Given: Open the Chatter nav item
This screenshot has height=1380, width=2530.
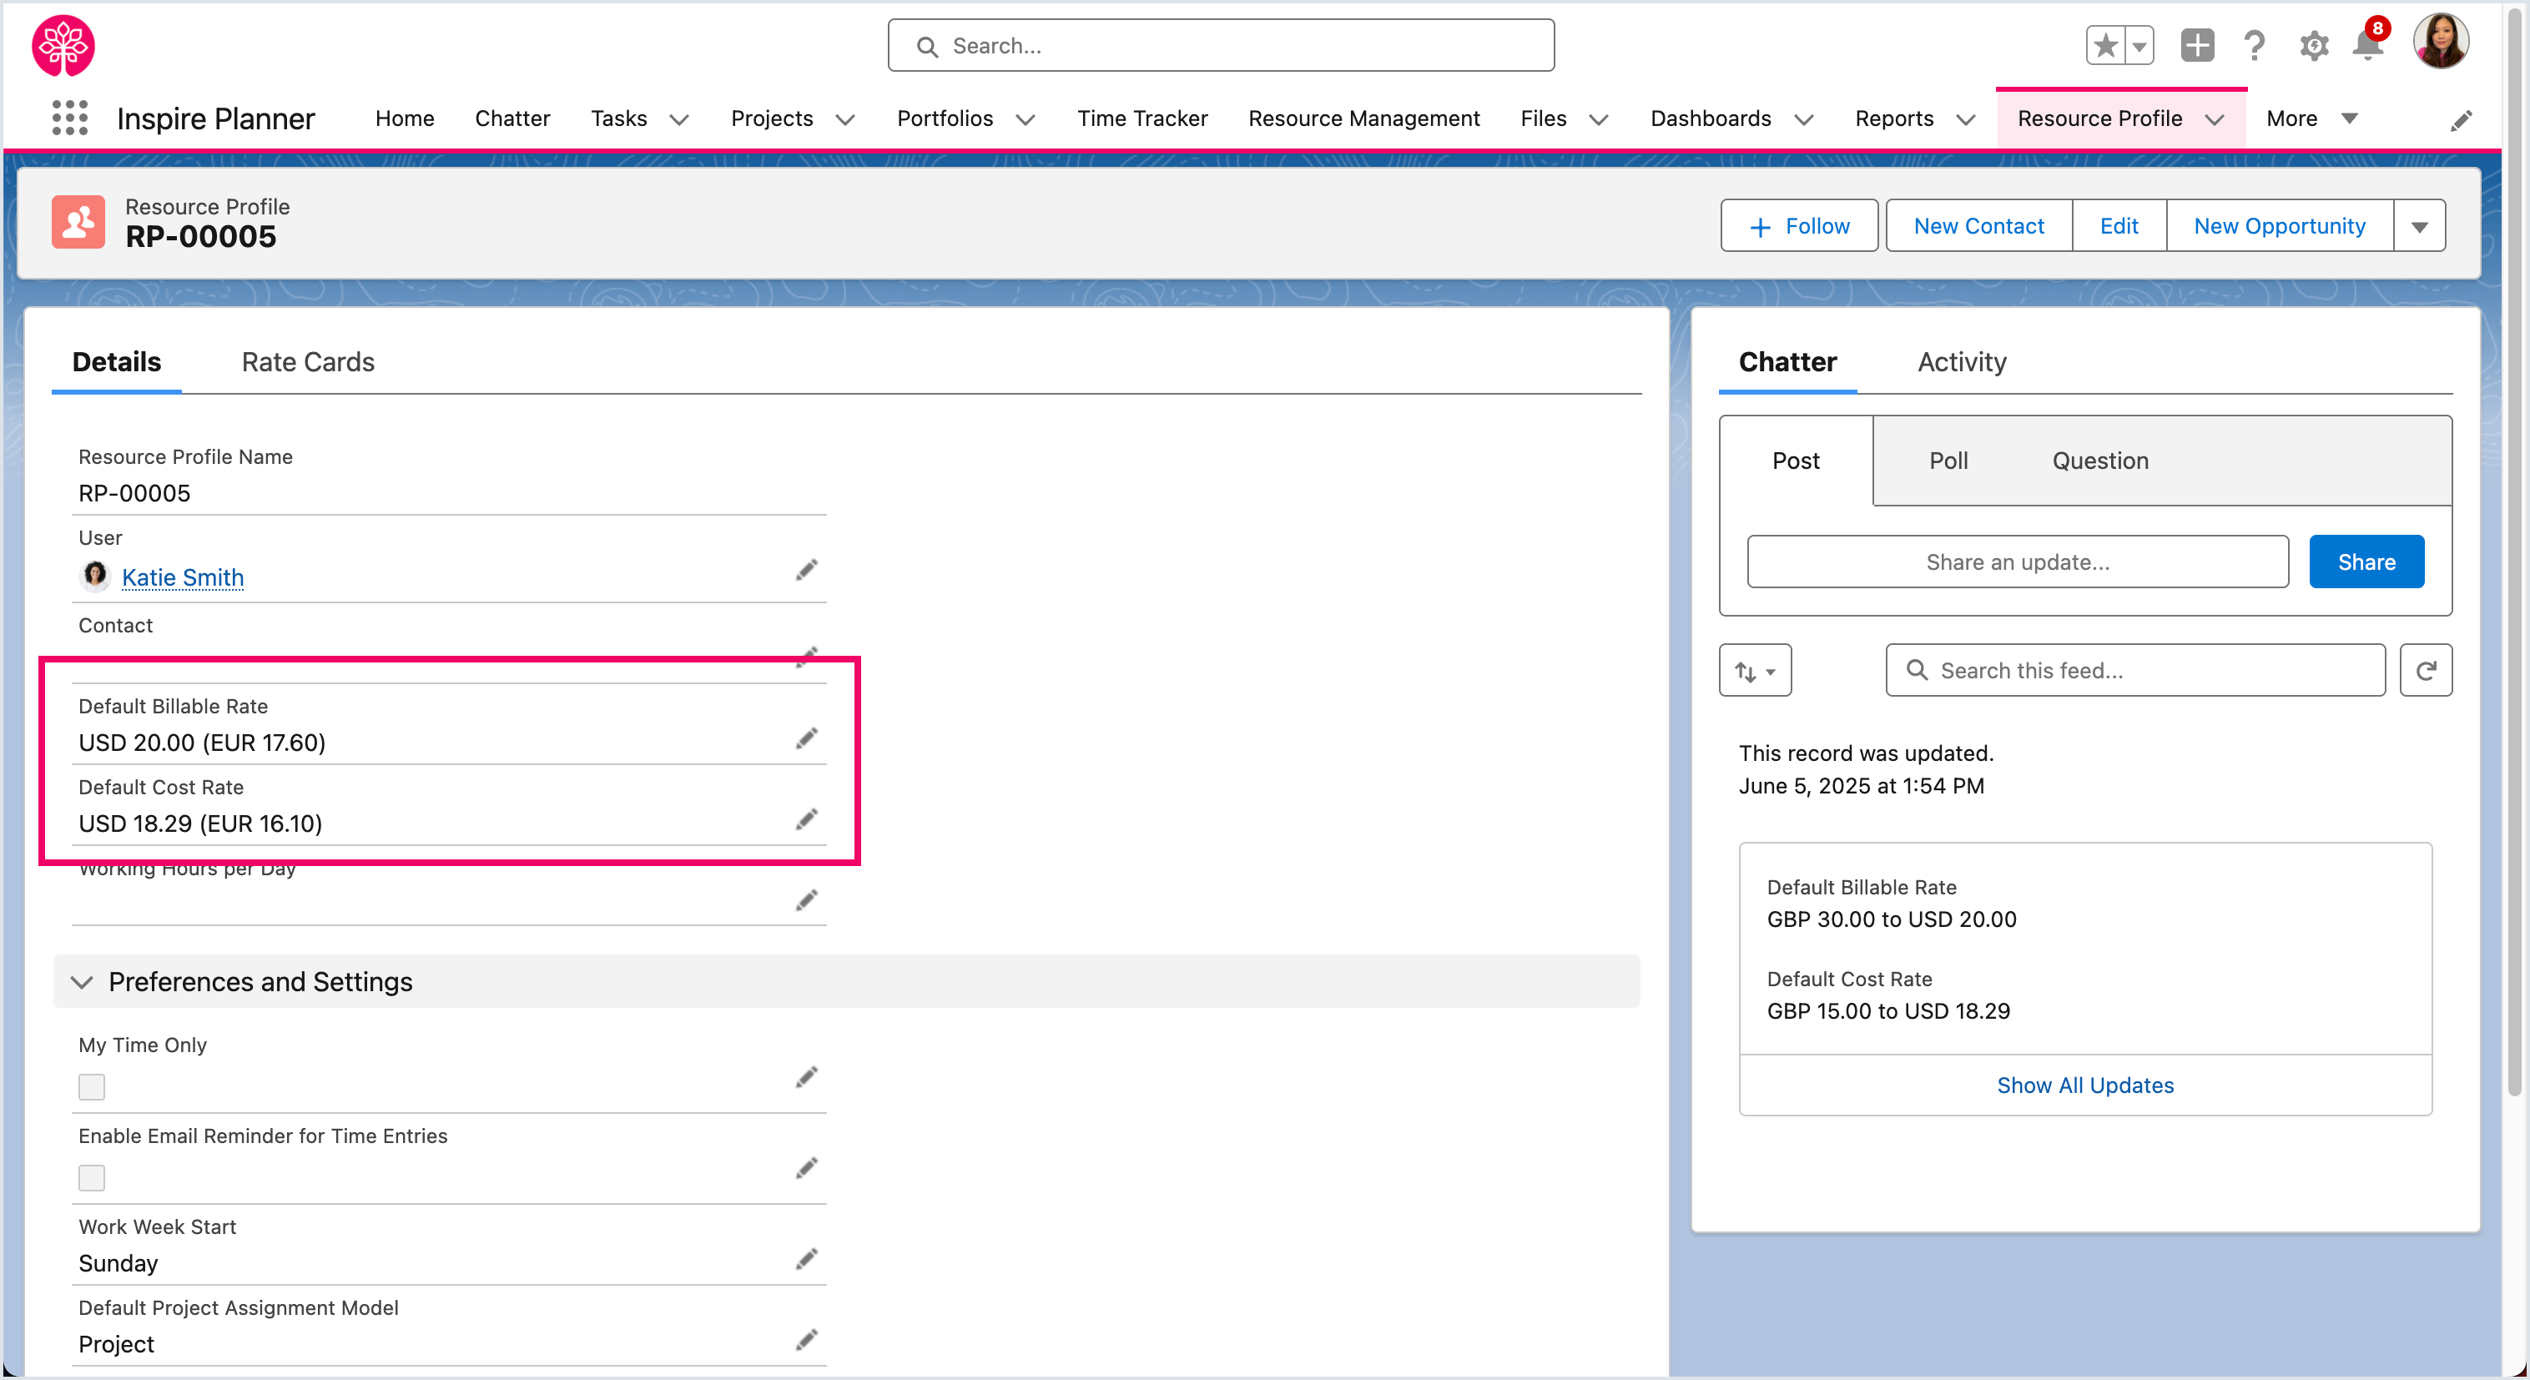Looking at the screenshot, I should pyautogui.click(x=512, y=118).
